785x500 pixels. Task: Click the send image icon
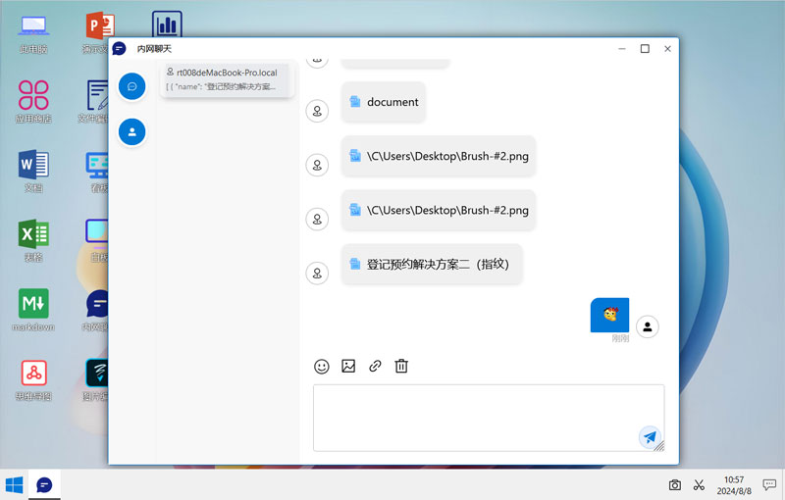(x=348, y=366)
